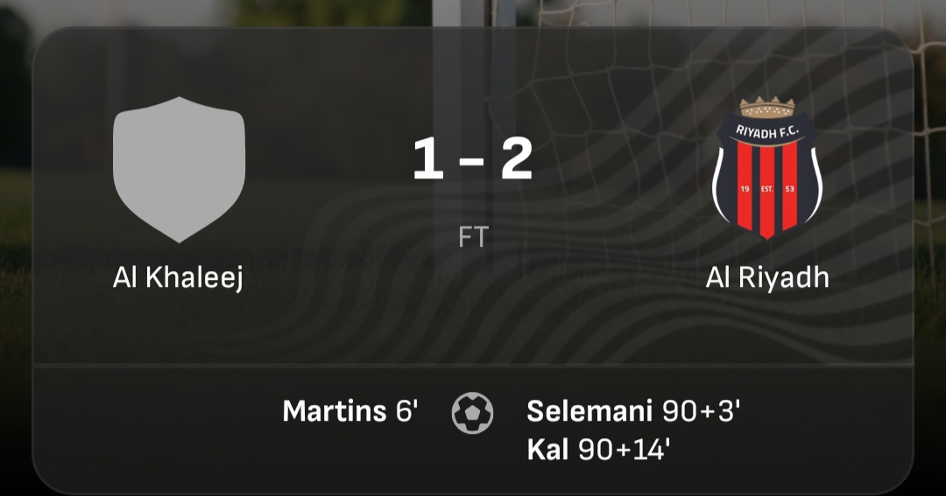Open the Al Riyadh club crest

[766, 168]
